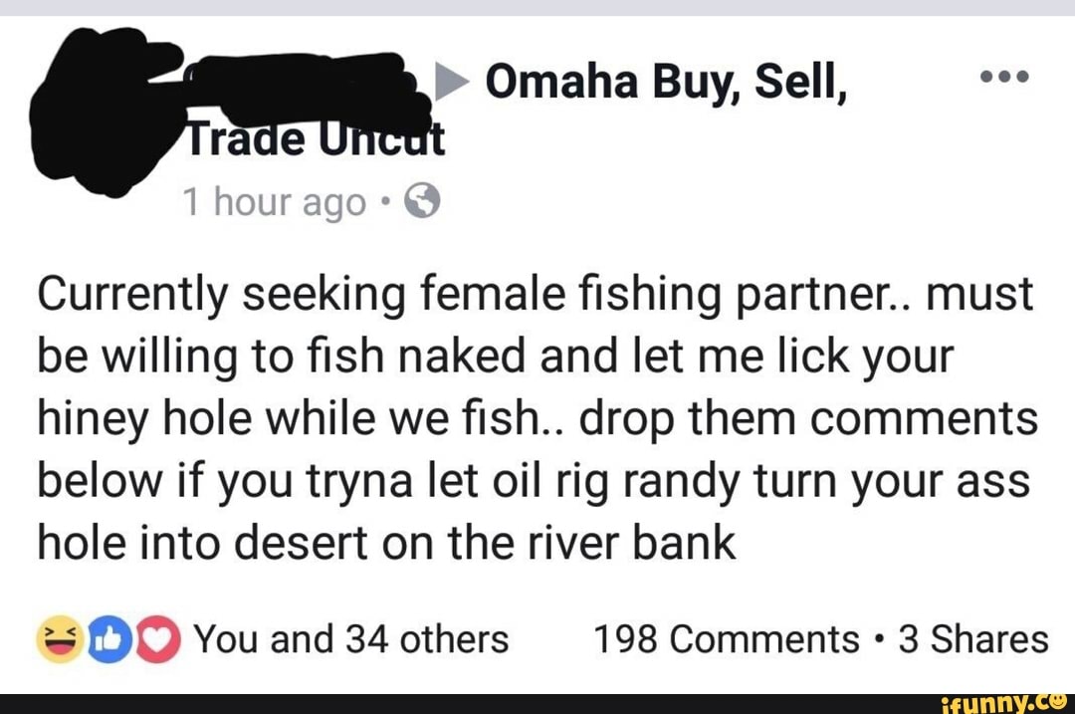Open the "Omaha Buy, Sell," group link
This screenshot has height=714, width=1075.
tap(665, 84)
